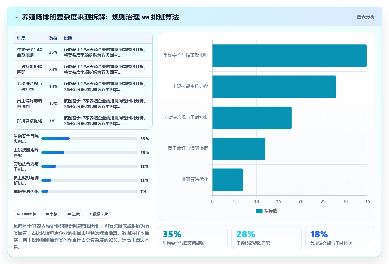Select table cell 员工偏好与调班协同
This screenshot has width=389, height=264.
[x=30, y=104]
